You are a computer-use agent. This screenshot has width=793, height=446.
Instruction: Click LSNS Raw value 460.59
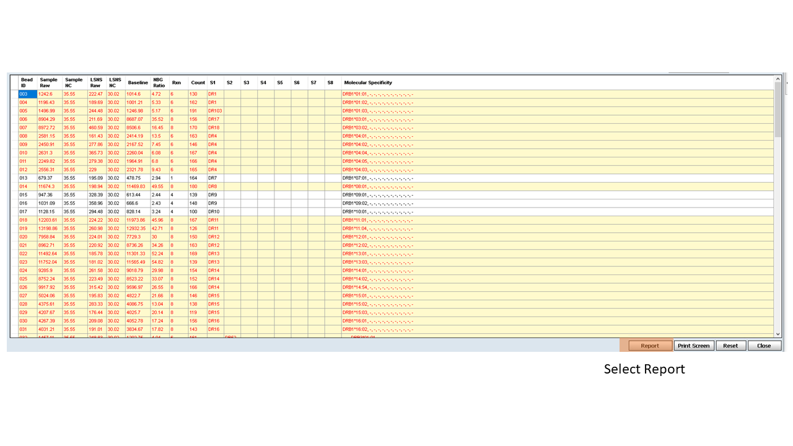coord(97,128)
